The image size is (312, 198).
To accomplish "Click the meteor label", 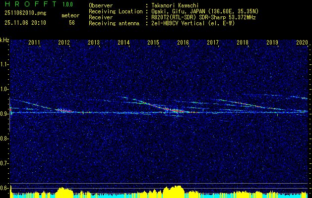I will click(70, 15).
